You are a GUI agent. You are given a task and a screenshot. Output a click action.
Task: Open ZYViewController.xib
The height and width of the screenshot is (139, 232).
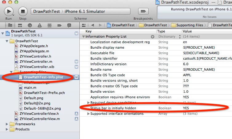pyautogui.click(x=37, y=67)
